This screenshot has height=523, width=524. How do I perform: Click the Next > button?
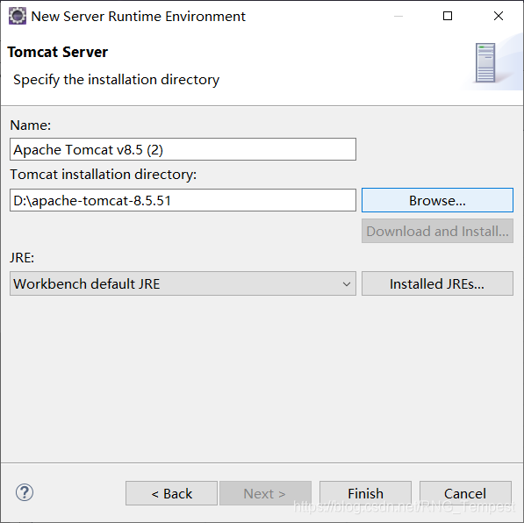tap(265, 493)
